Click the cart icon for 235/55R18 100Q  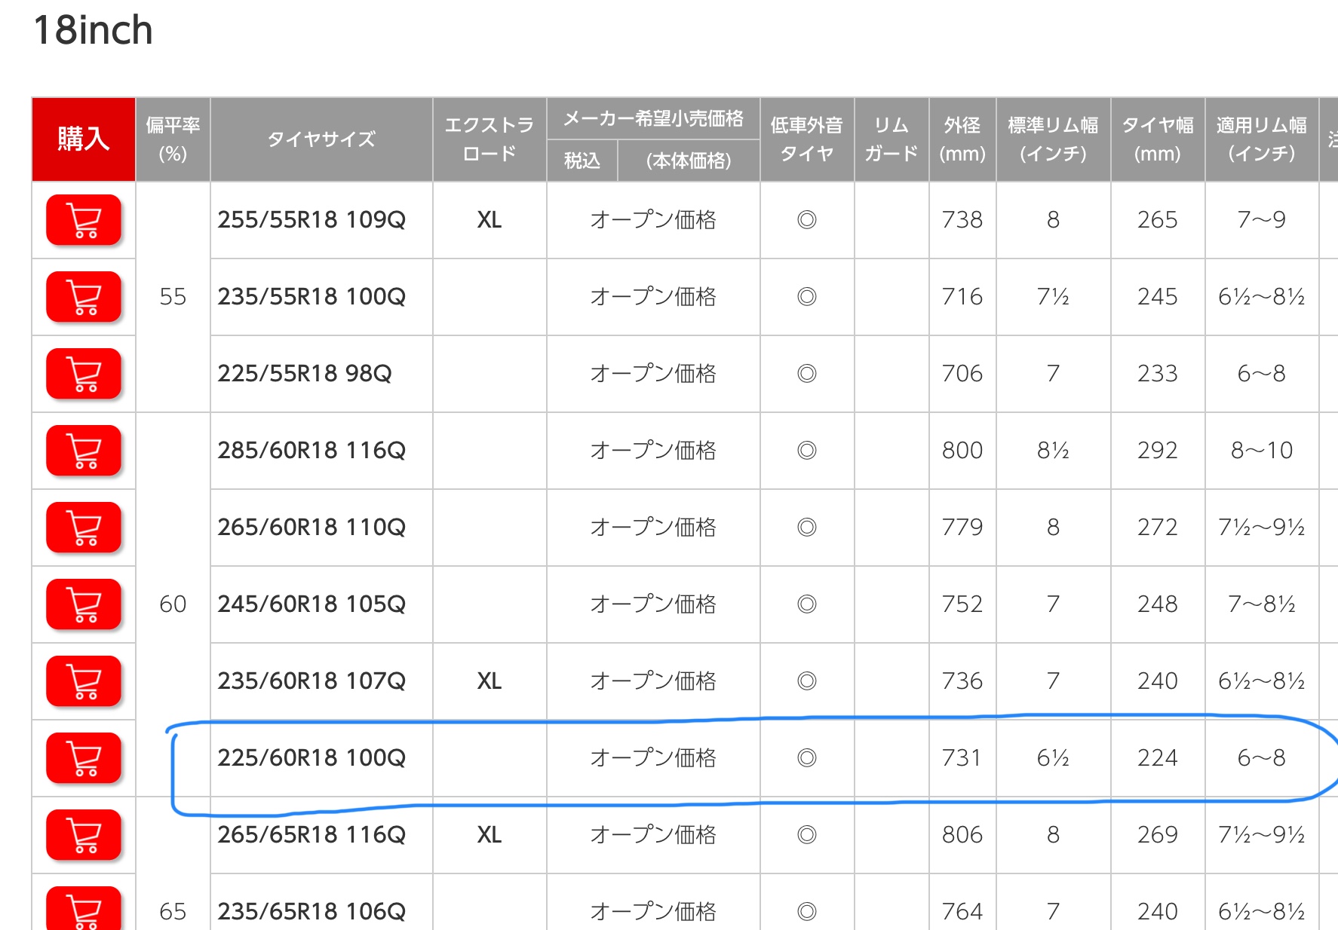click(84, 297)
